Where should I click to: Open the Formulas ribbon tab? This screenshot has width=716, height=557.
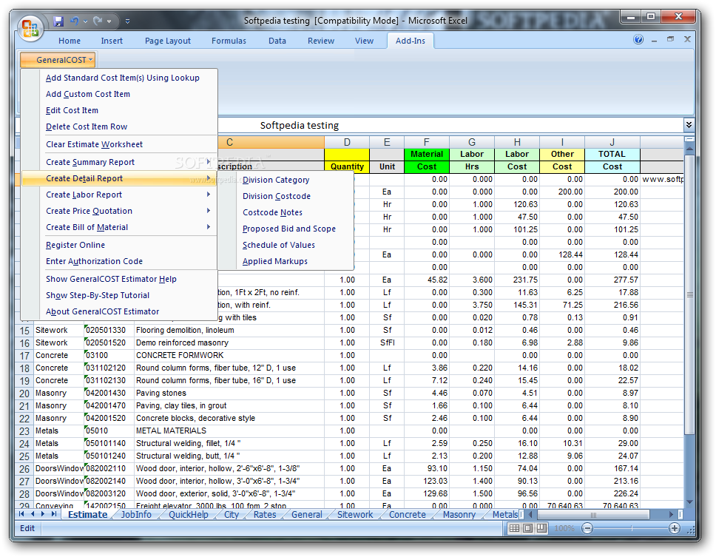coord(229,41)
